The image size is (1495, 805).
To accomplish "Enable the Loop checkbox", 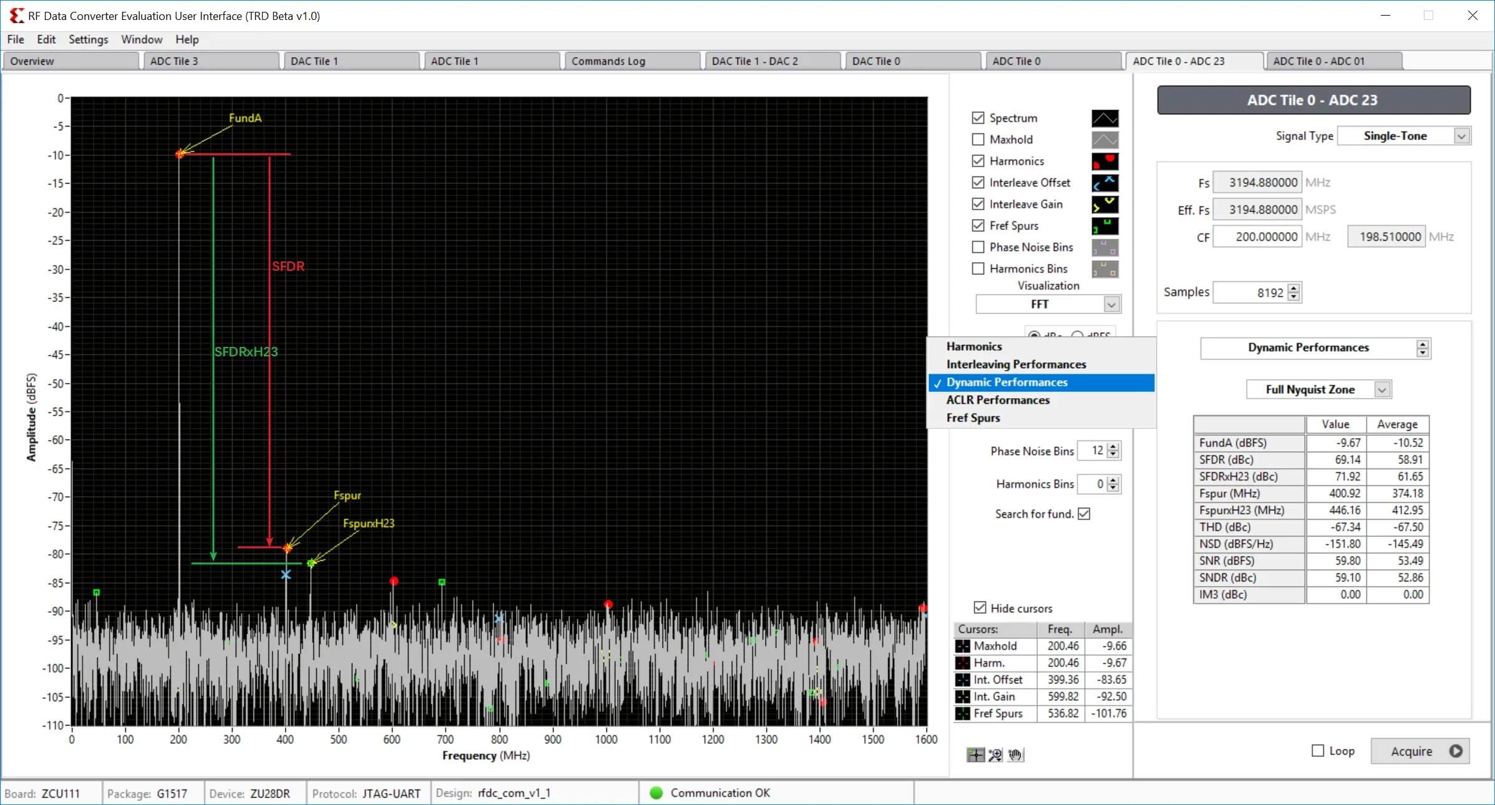I will pos(1318,751).
